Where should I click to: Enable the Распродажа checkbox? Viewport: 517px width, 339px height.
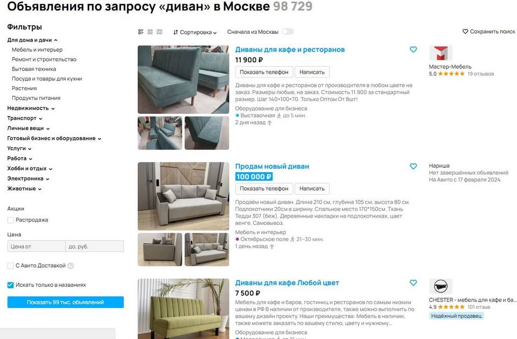click(11, 220)
